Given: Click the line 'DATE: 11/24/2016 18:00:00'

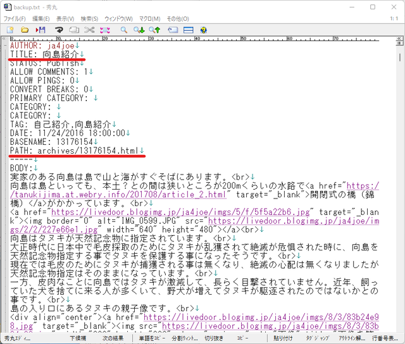Looking at the screenshot, I should (70, 133).
